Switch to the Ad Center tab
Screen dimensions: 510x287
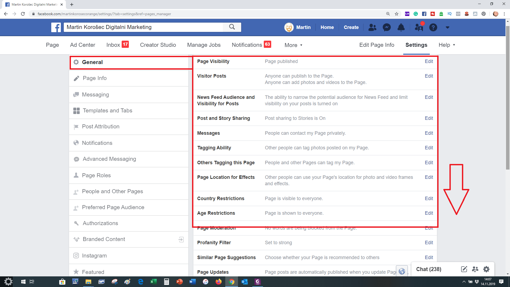[x=83, y=45]
